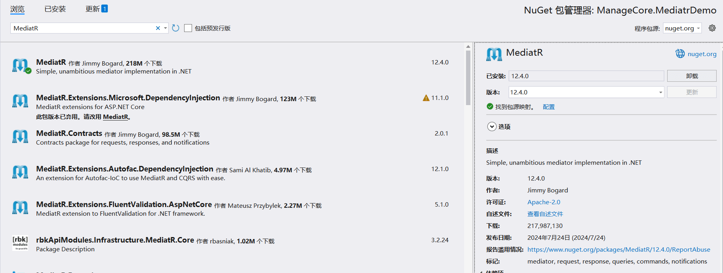723x273 pixels.
Task: Select MediatR.Extensions.FluentValidation.AspNetCore package icon
Action: (21, 208)
